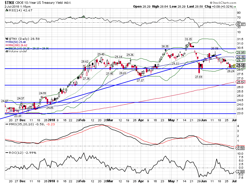Click the volume bars icon beside Volume undef

(x=7, y=51)
